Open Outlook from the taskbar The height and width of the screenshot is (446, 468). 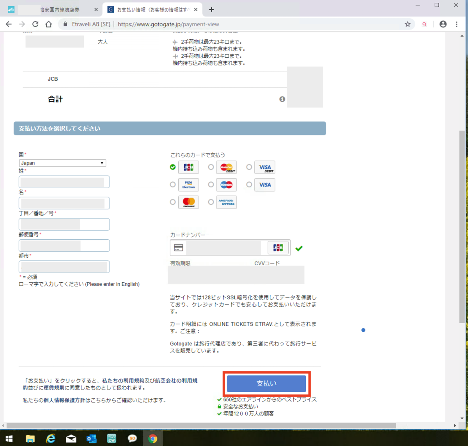click(91, 438)
